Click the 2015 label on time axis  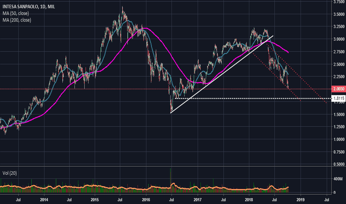95,200
